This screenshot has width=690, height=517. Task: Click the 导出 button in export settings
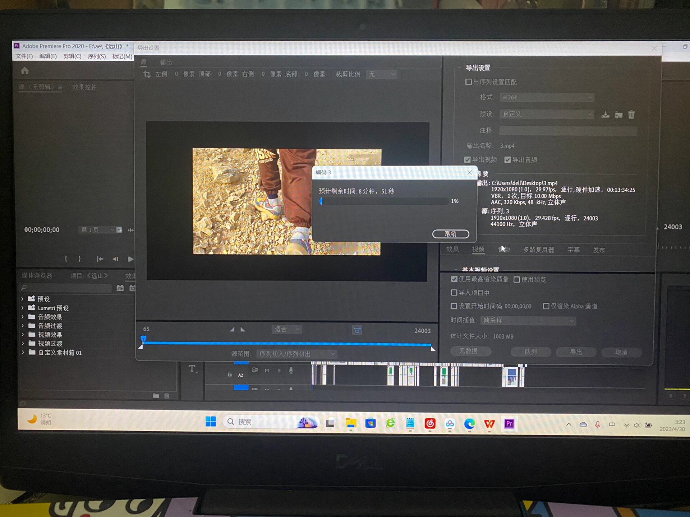[576, 352]
